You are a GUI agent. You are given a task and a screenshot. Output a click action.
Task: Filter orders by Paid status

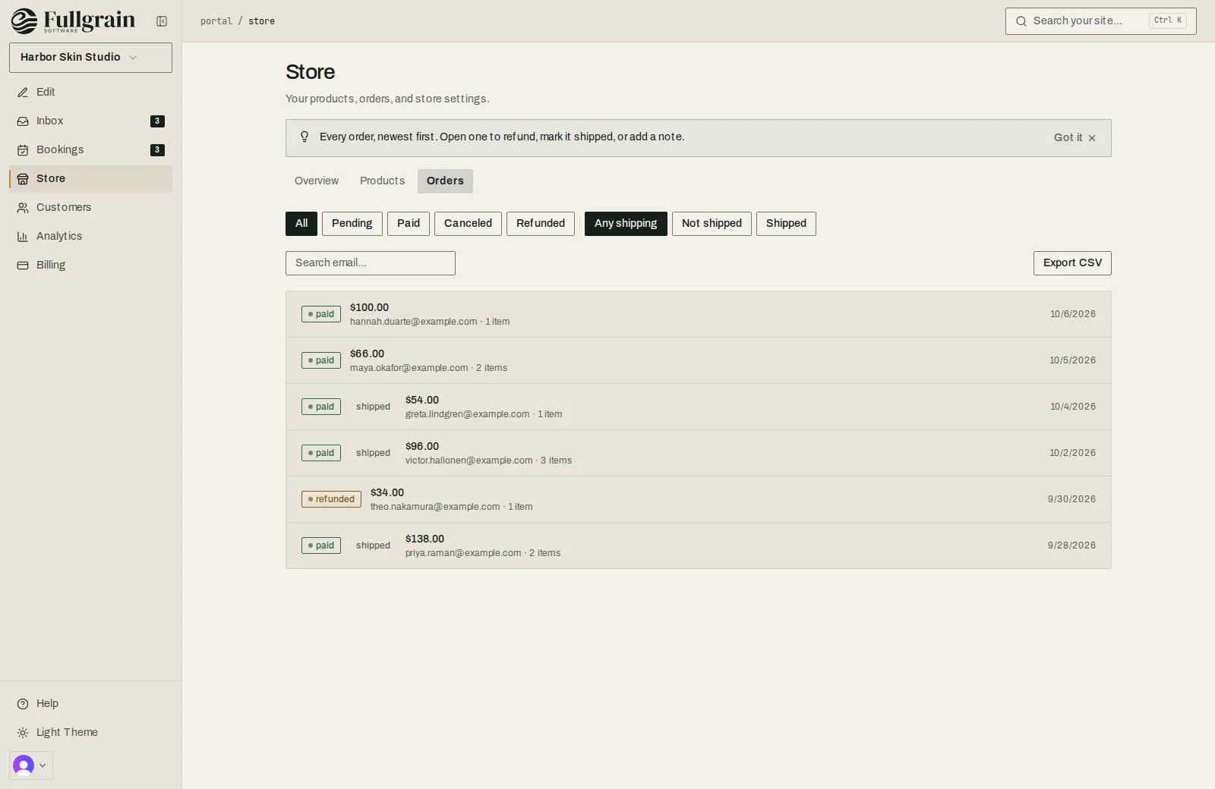click(x=409, y=224)
